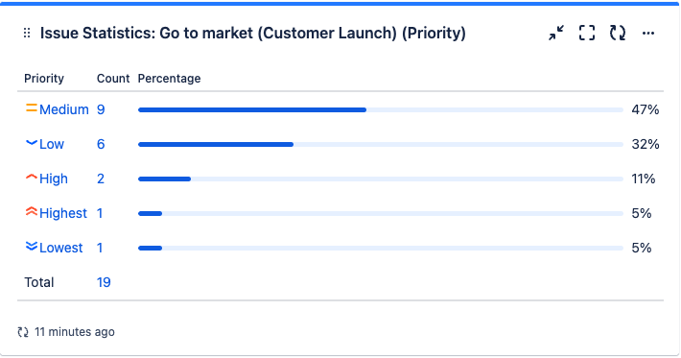Click the Low 32% progress bar

tap(381, 144)
